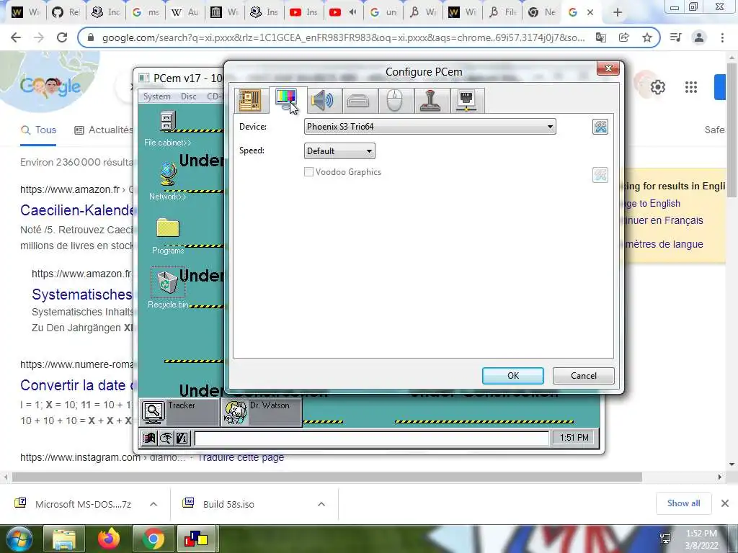Open the Build 58s.iso downloaded file
The width and height of the screenshot is (738, 553).
[x=228, y=504]
